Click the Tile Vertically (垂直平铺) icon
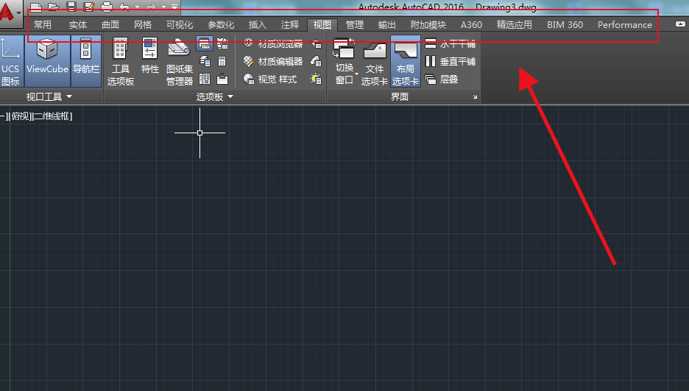 431,62
